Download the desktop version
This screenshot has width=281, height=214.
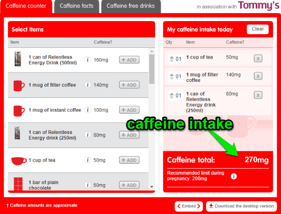coord(241,207)
